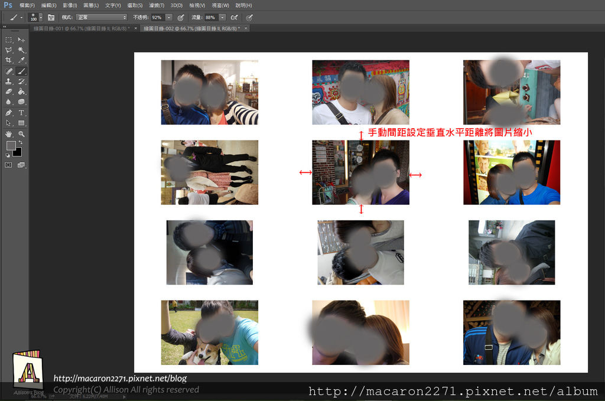Toggle airbrush-style build-up effect
Screen dimensions: 605x401
(234, 17)
